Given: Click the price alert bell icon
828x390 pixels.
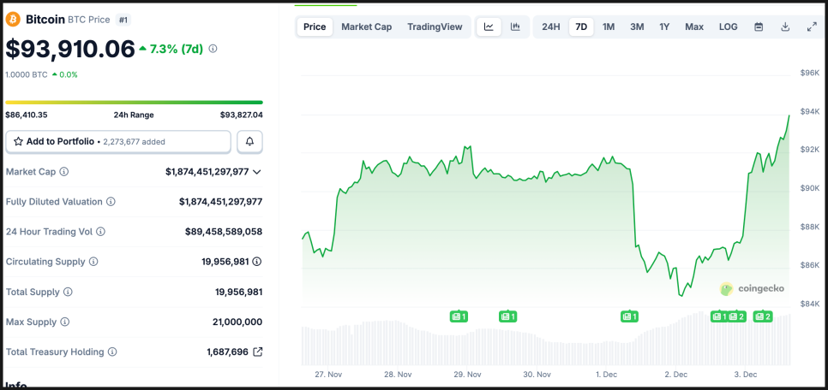Looking at the screenshot, I should [249, 141].
